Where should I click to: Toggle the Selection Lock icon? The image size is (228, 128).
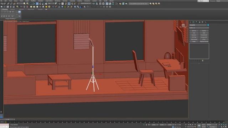[146, 125]
